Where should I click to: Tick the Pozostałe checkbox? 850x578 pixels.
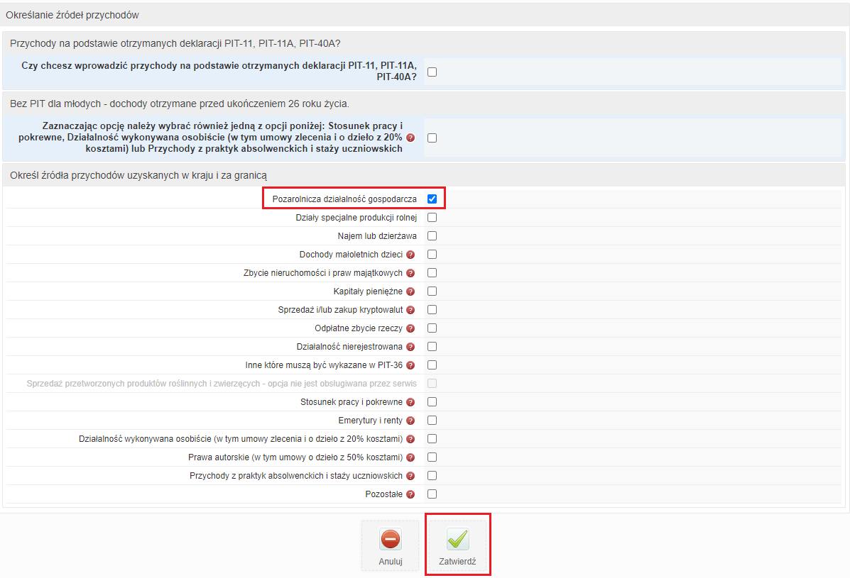(432, 493)
